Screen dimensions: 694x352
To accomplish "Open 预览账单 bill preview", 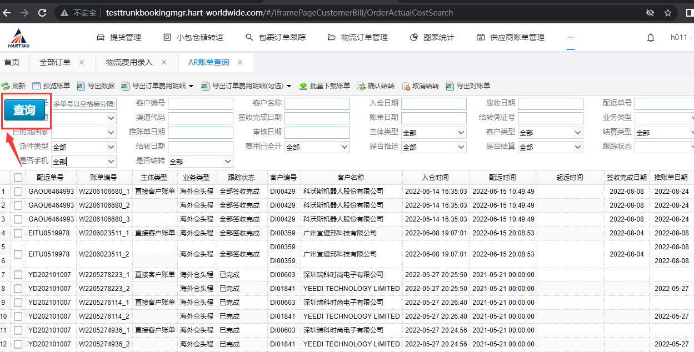I will click(37, 86).
